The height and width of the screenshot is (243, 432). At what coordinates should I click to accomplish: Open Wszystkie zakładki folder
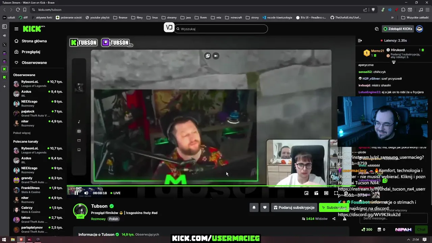415,18
